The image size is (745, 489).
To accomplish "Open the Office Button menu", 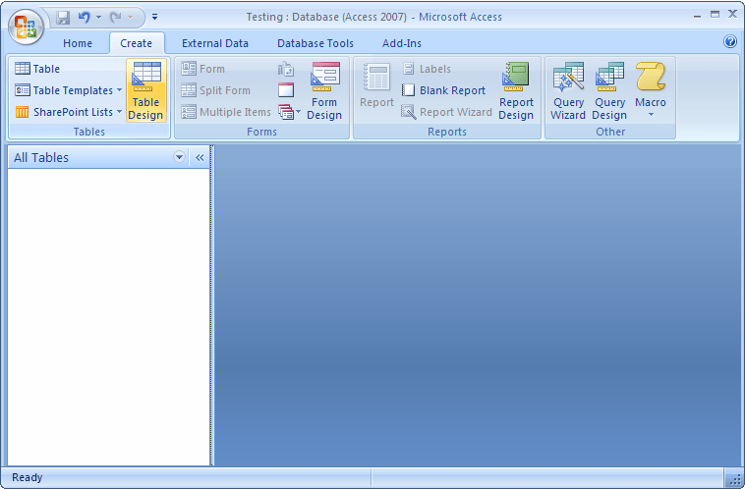I will tap(26, 27).
